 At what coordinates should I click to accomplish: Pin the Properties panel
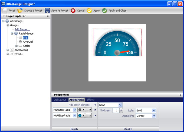coord(180,95)
